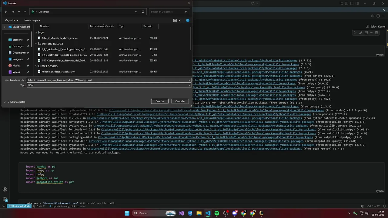Open Música in the navigation pane

tap(16, 65)
